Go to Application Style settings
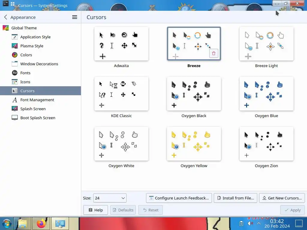This screenshot has height=230, width=307. [40, 37]
